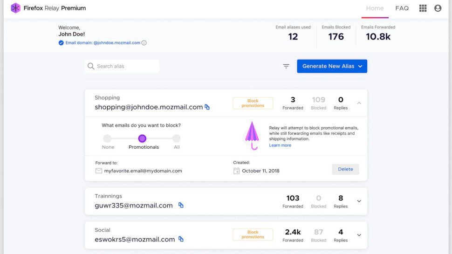Expand the Trainnings alias card
The image size is (452, 254).
tap(359, 201)
